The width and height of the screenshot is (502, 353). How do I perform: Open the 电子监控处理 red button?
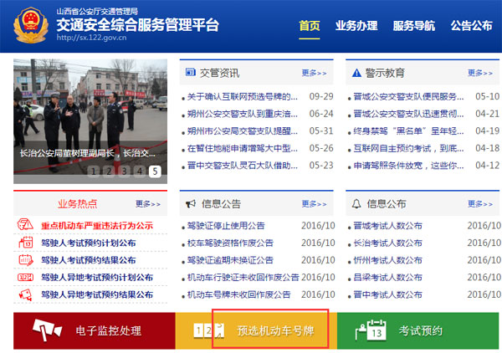pyautogui.click(x=94, y=330)
